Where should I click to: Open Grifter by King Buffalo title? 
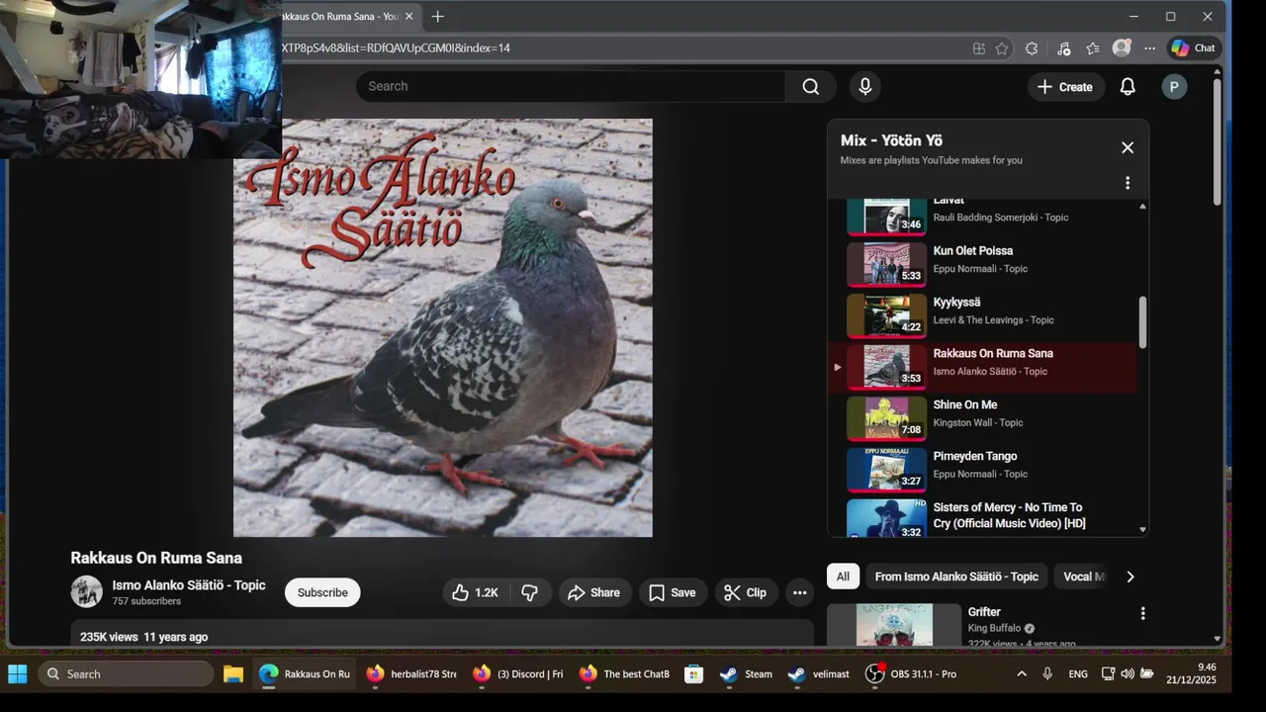tap(984, 612)
